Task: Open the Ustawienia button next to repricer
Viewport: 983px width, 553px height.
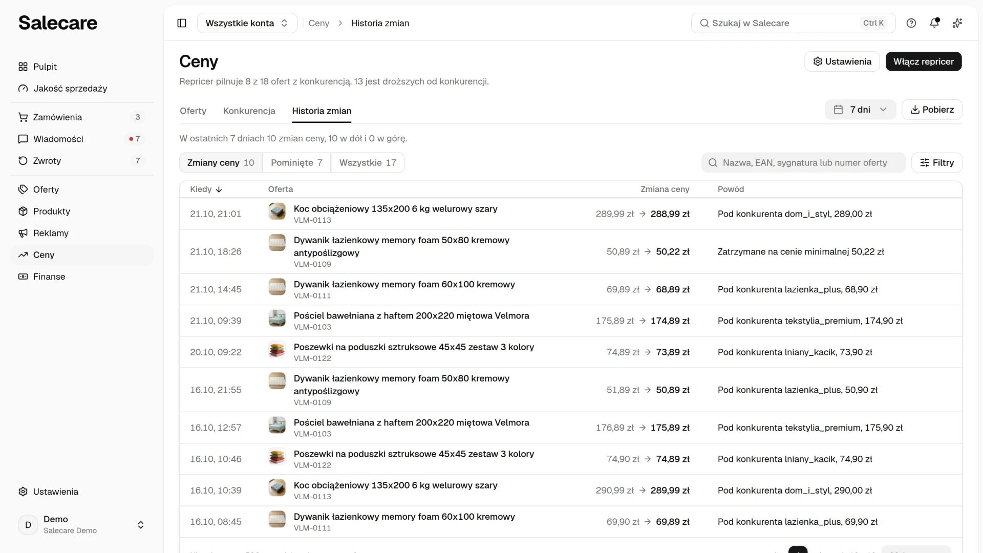Action: [842, 61]
